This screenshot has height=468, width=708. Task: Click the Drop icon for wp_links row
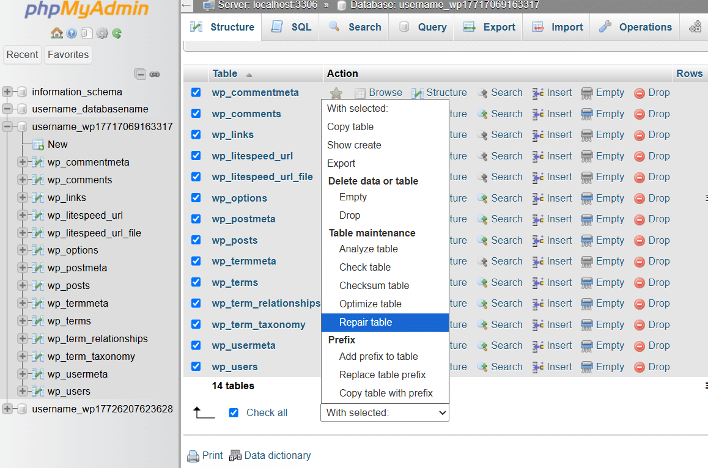[639, 135]
